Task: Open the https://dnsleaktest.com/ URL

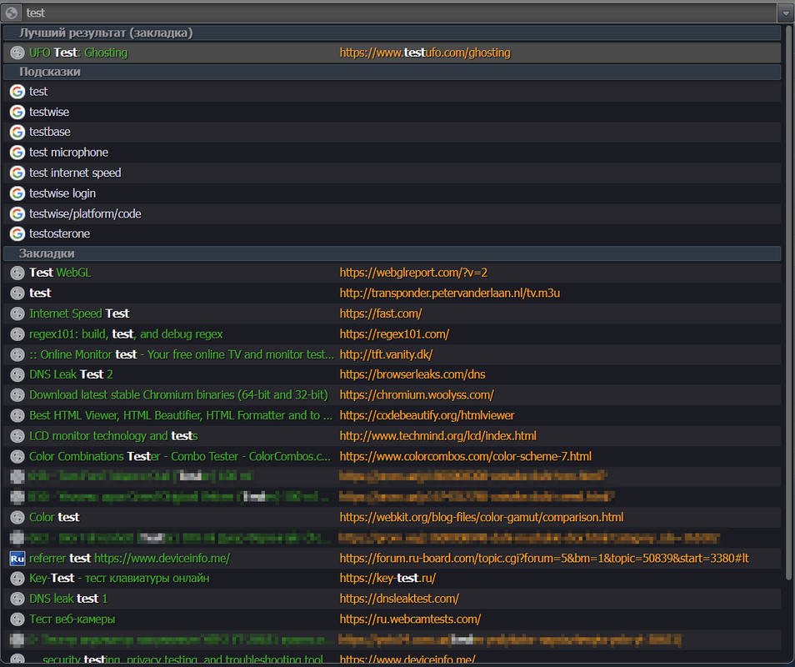Action: coord(399,599)
